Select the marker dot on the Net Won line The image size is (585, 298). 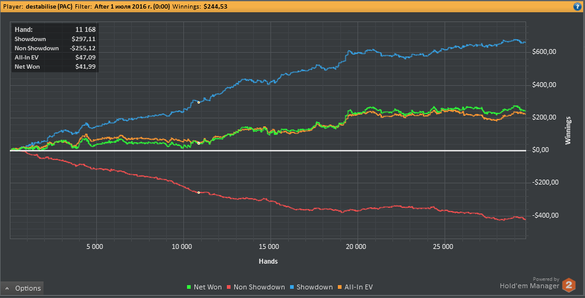point(199,143)
